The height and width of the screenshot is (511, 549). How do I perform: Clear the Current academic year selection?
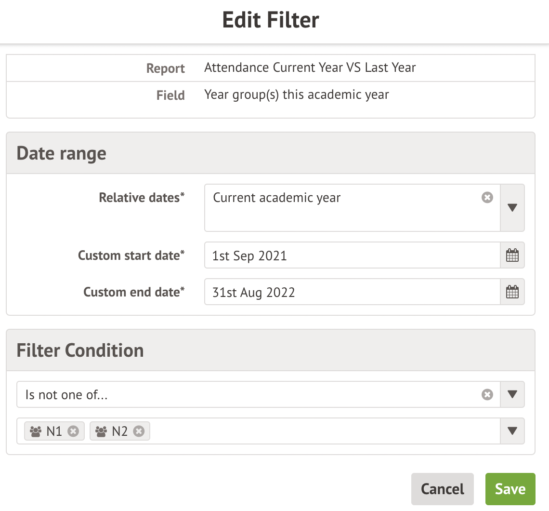click(487, 197)
